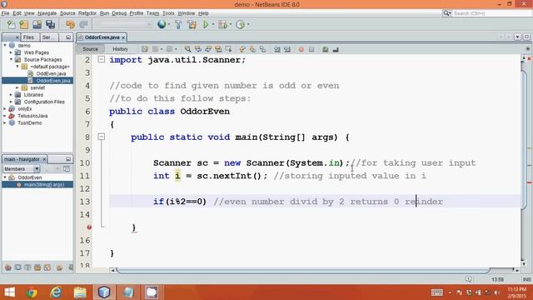The width and height of the screenshot is (533, 300).
Task: Click the New File toolbar icon
Action: [11, 24]
